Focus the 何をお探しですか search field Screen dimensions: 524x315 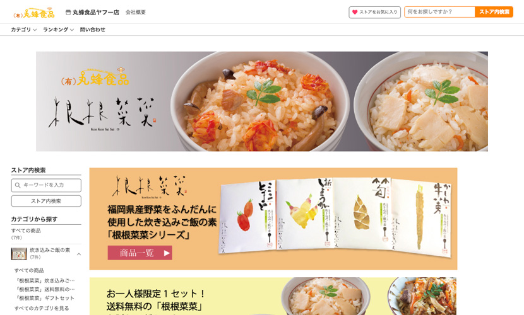[439, 12]
